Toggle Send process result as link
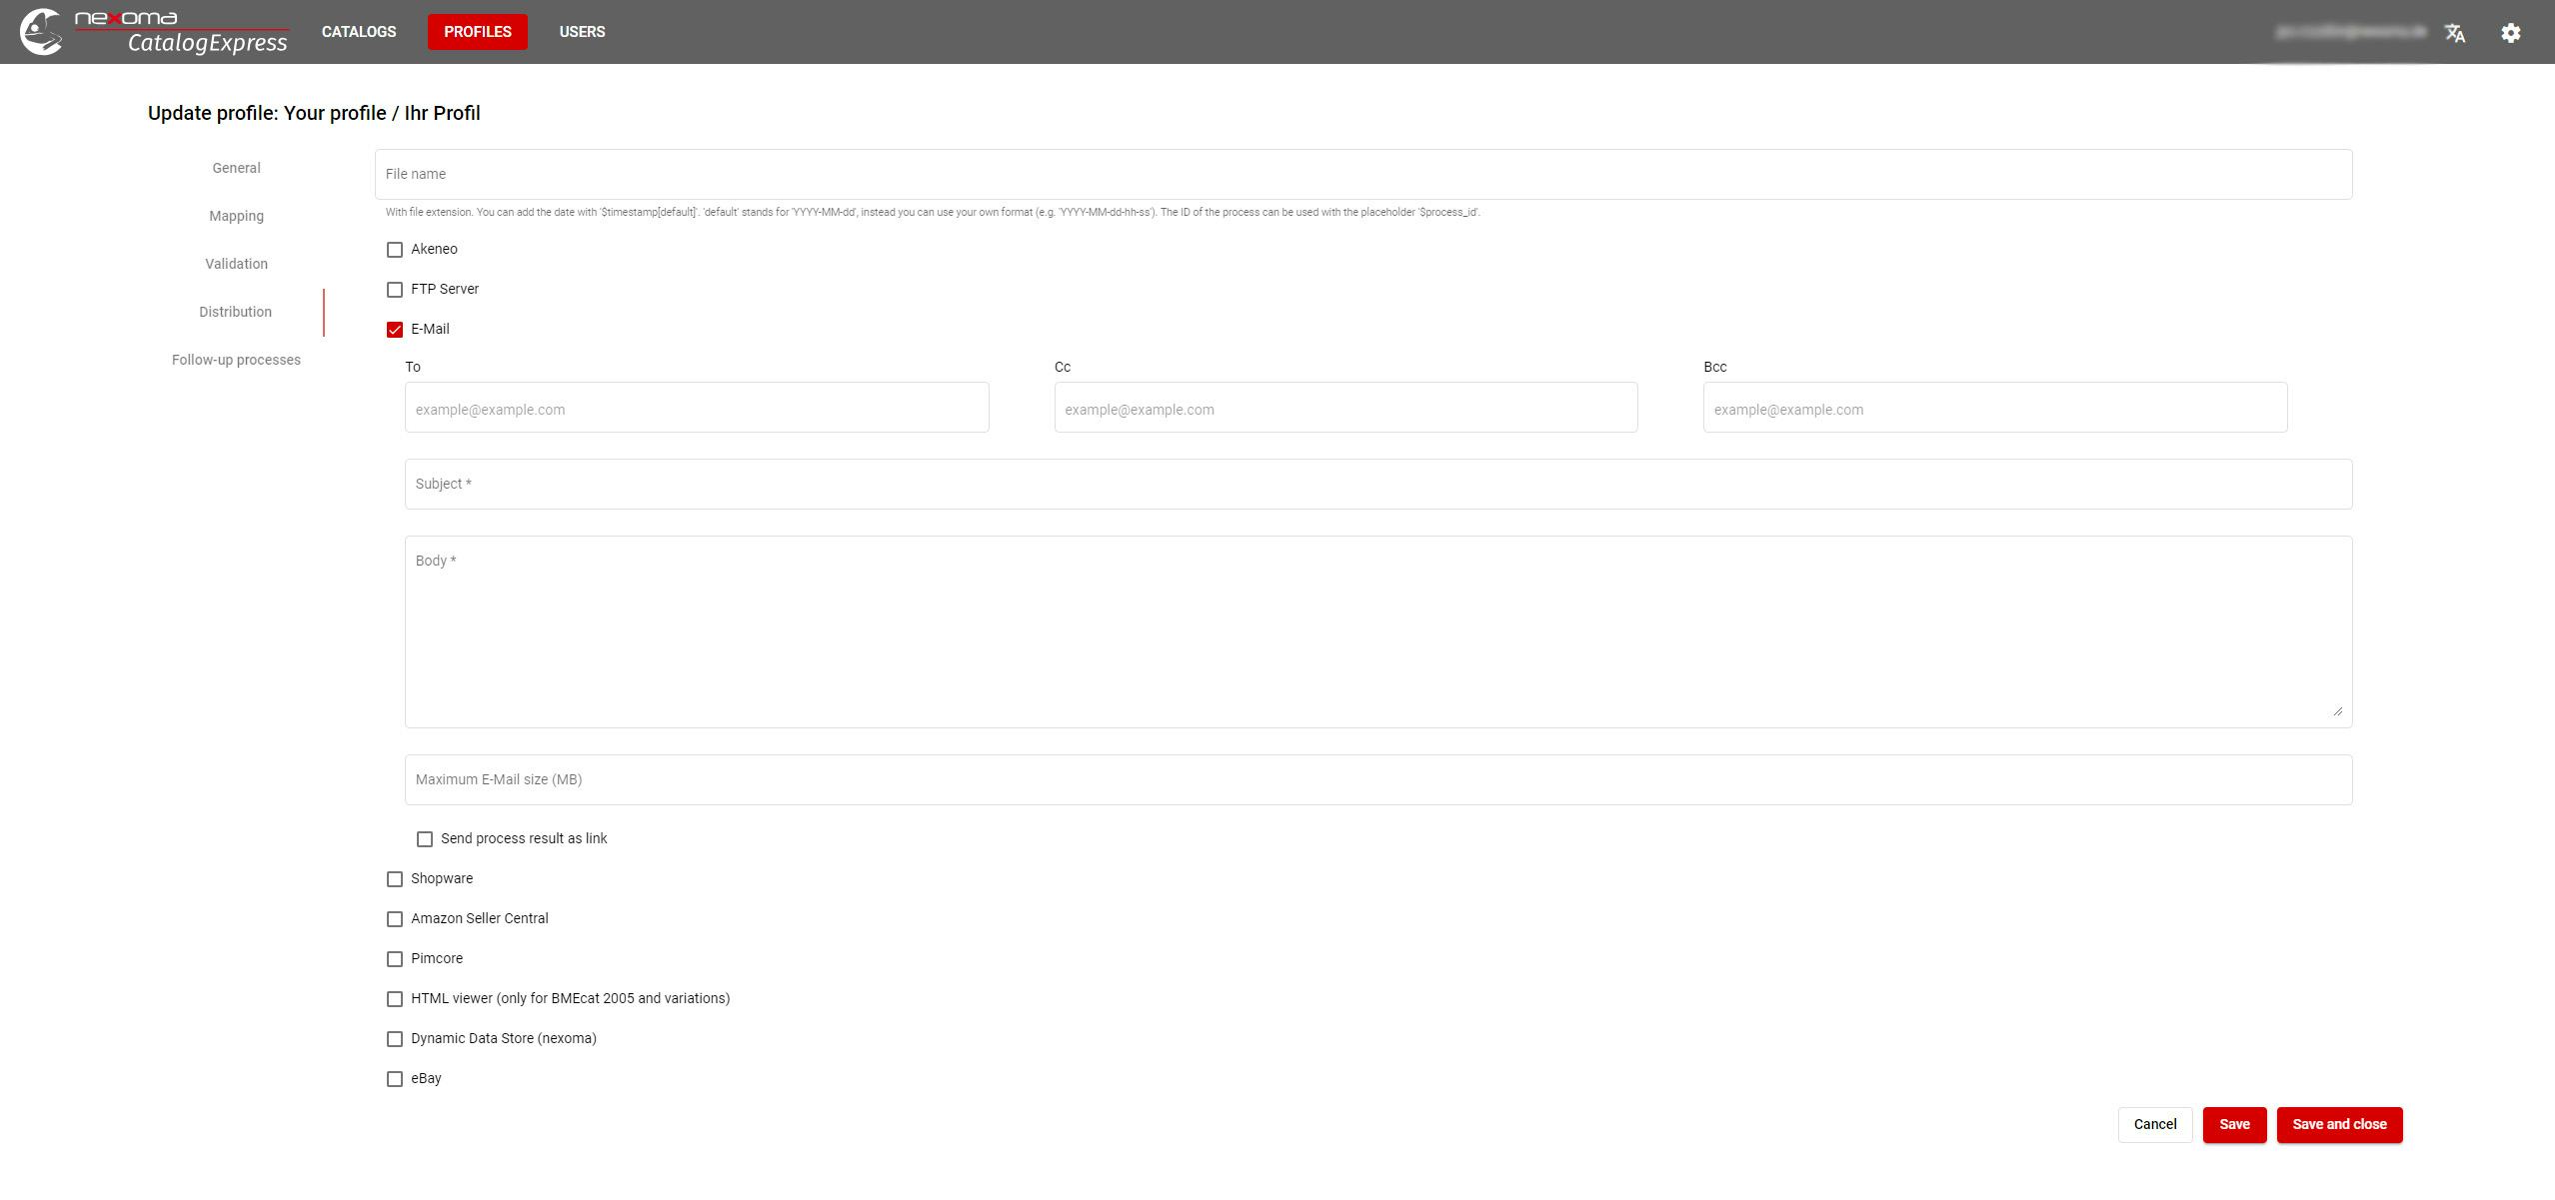2555x1200 pixels. click(x=425, y=839)
